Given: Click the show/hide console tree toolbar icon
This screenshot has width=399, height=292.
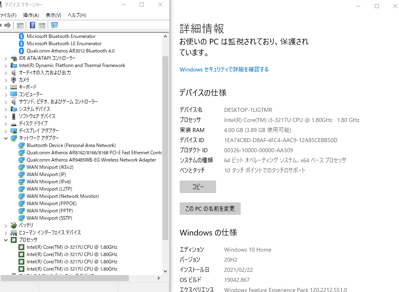Looking at the screenshot, I should pyautogui.click(x=20, y=25).
